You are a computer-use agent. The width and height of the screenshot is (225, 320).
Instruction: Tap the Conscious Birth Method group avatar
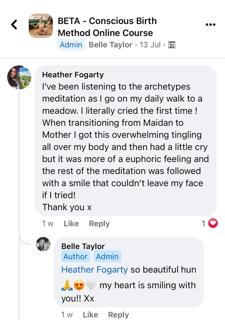pos(41,26)
